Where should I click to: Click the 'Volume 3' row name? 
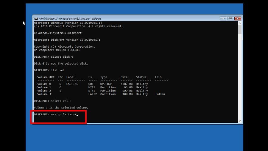click(44, 94)
